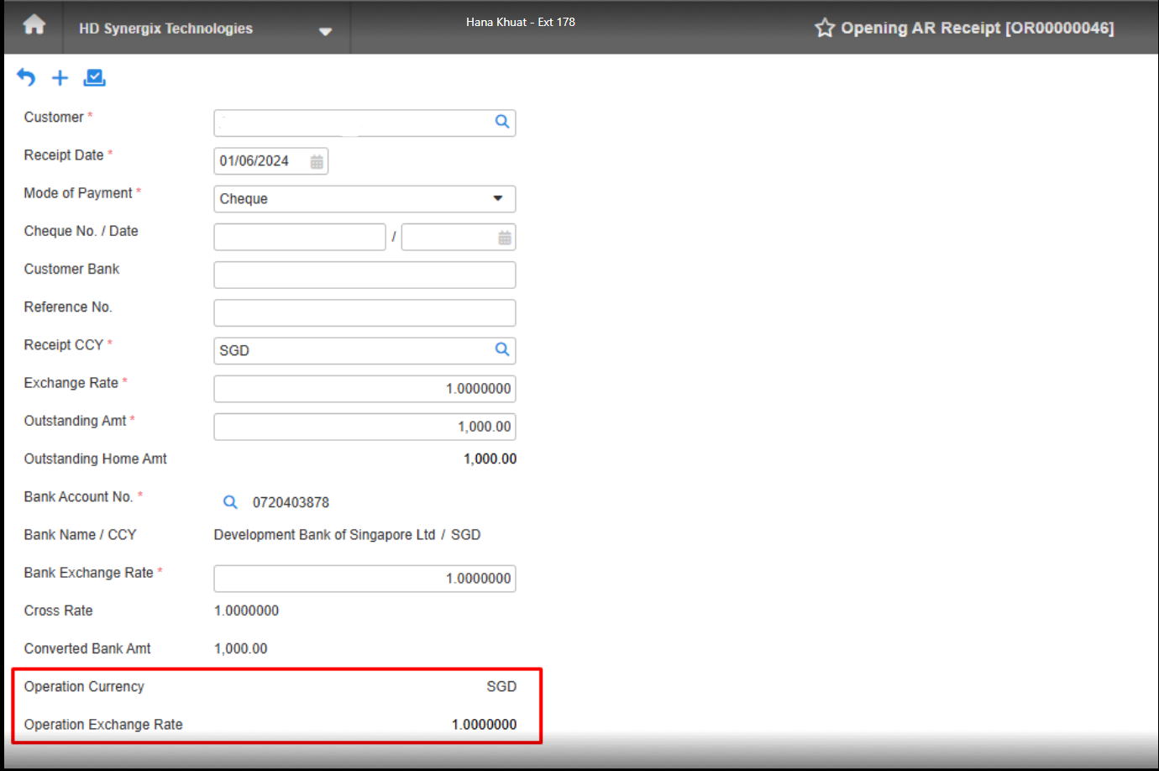Image resolution: width=1159 pixels, height=771 pixels.
Task: Click into the Cheque No. field
Action: pyautogui.click(x=299, y=237)
